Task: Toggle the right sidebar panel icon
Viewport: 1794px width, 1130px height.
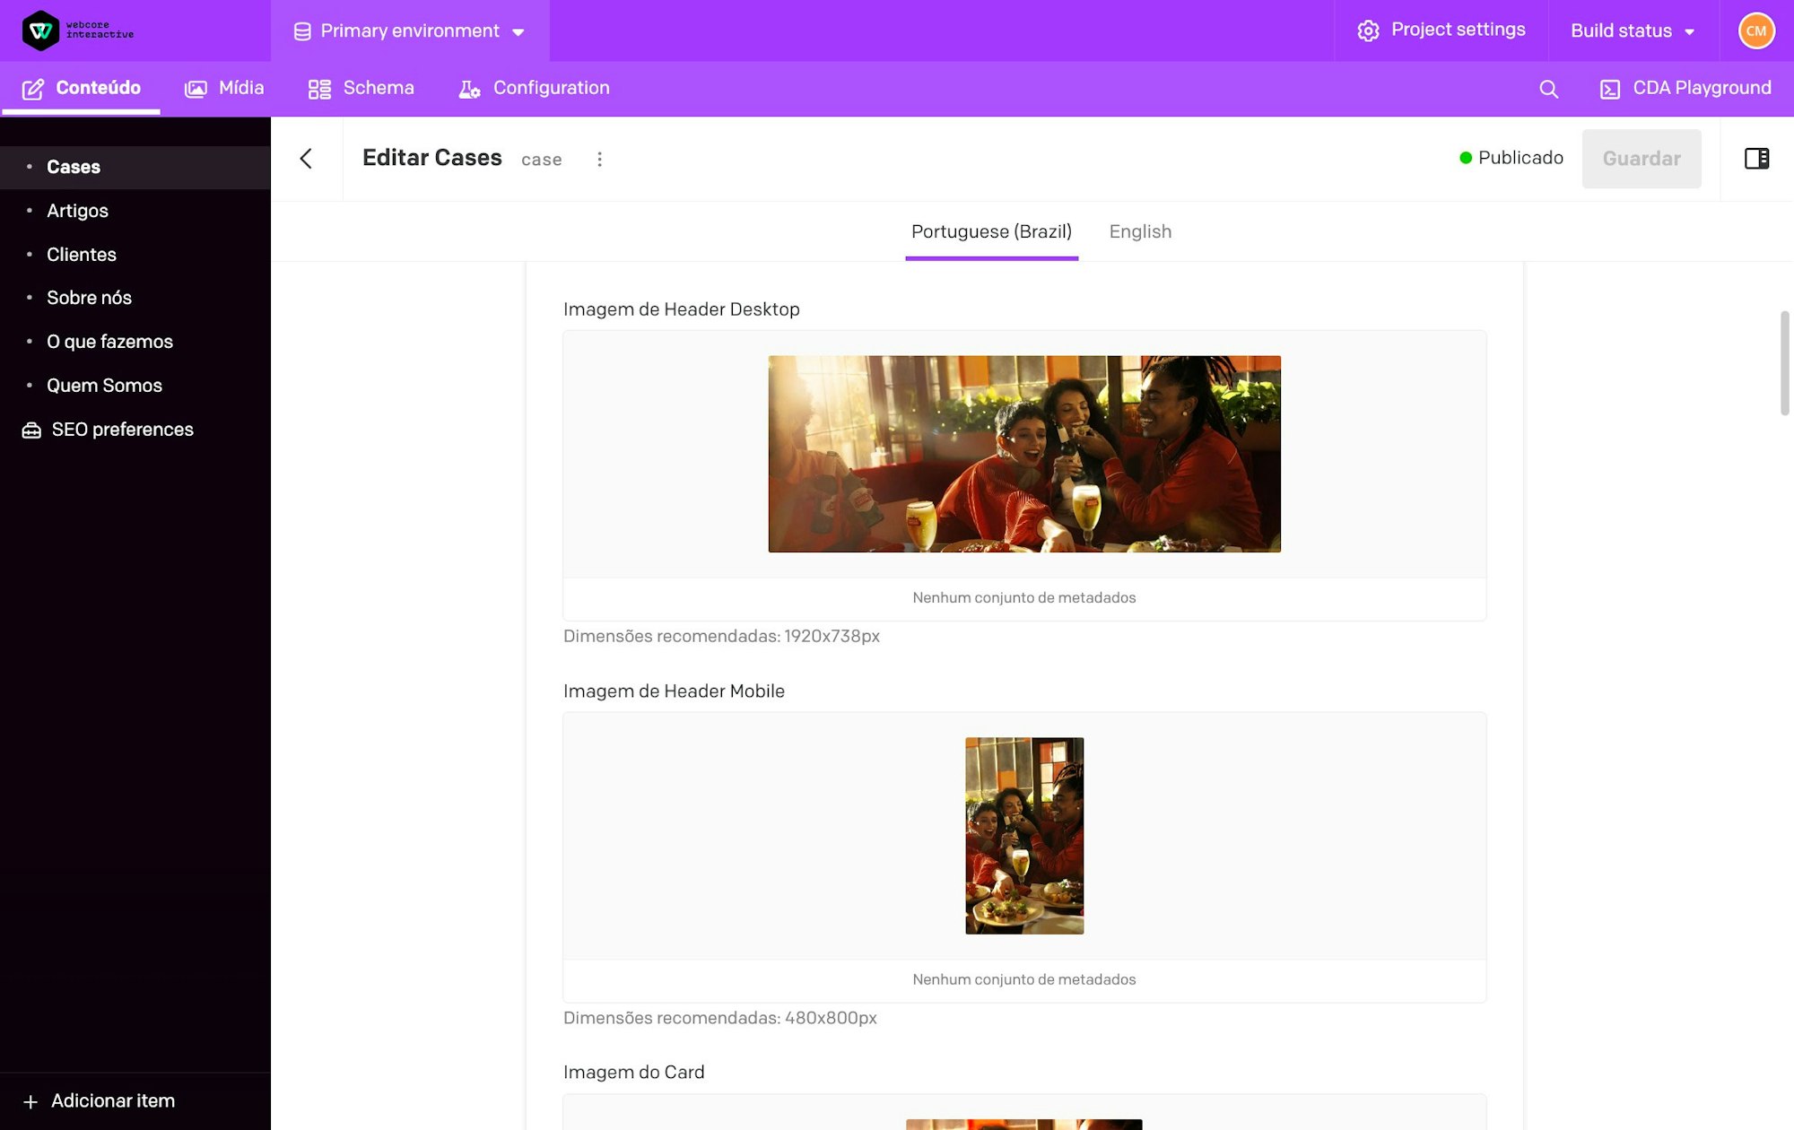Action: tap(1756, 159)
